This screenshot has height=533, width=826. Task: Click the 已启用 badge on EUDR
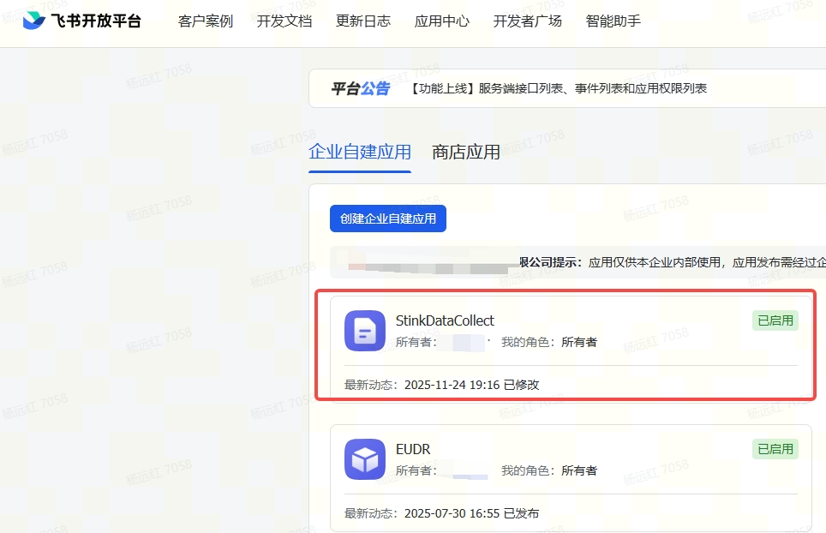[775, 449]
